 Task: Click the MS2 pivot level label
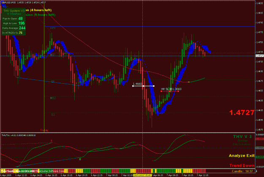tap(53, 98)
